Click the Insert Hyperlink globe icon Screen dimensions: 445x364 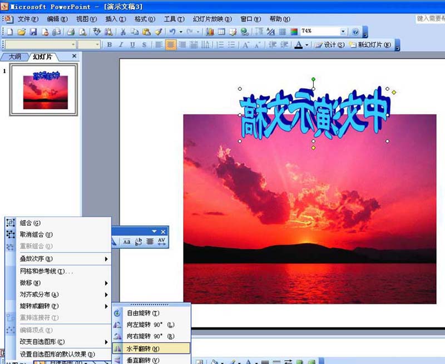pos(245,32)
